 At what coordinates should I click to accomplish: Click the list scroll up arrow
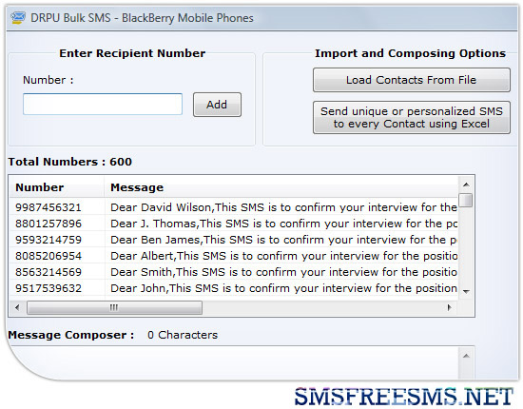click(x=466, y=185)
